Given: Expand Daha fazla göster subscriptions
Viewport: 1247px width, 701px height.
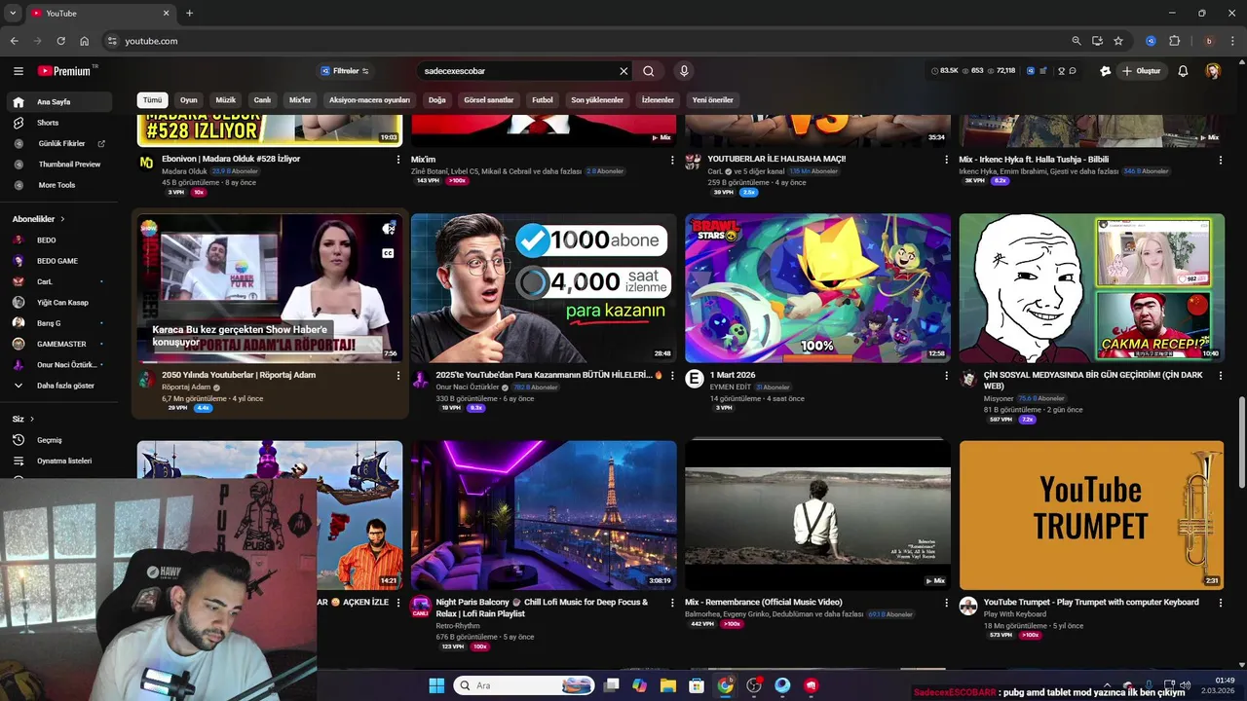Looking at the screenshot, I should click(65, 386).
